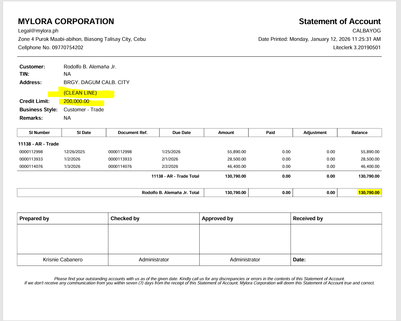Click the Date: field under Received by
The height and width of the screenshot is (321, 401).
pyautogui.click(x=299, y=260)
